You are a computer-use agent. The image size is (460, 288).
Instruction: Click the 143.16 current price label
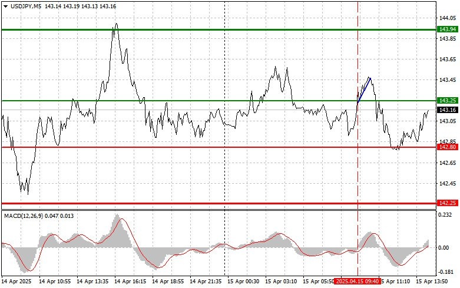(448, 110)
